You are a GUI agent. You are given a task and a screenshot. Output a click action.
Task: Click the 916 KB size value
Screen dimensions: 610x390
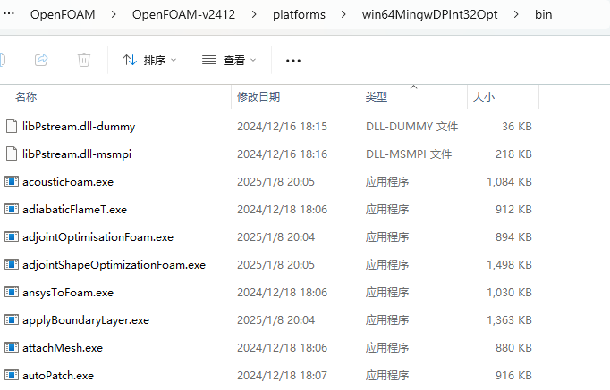[513, 376]
